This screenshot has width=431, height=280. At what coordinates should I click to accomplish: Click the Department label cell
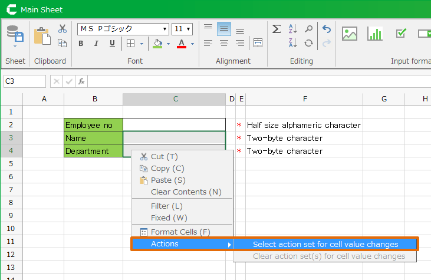[94, 151]
